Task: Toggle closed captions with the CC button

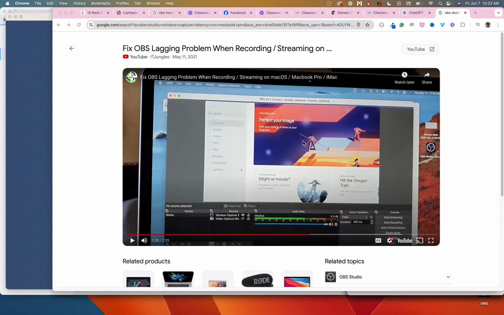Action: click(x=378, y=241)
